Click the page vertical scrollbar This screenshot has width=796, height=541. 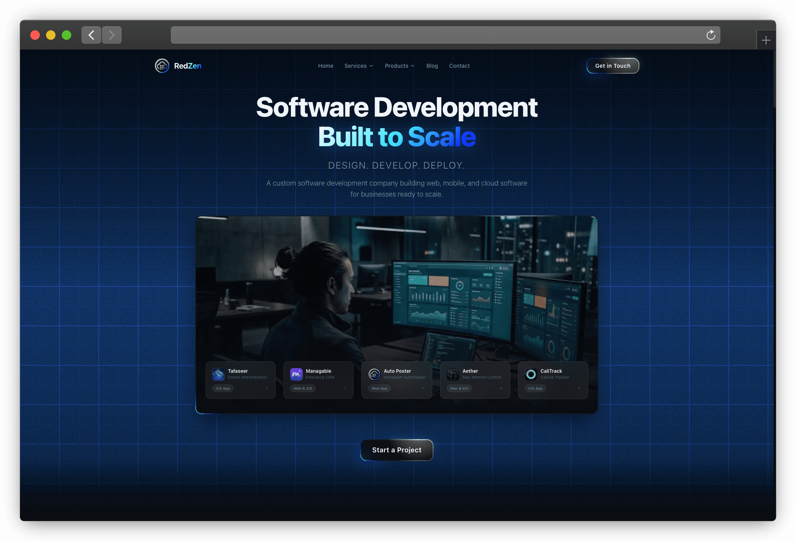pos(774,79)
